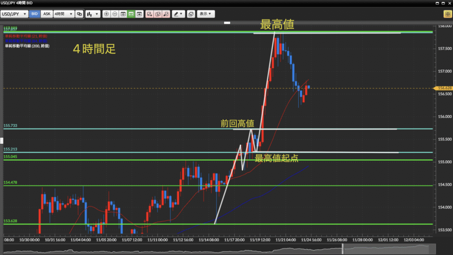Click the zoom out minus icon
Screen dimensions: 453x255
(115, 14)
